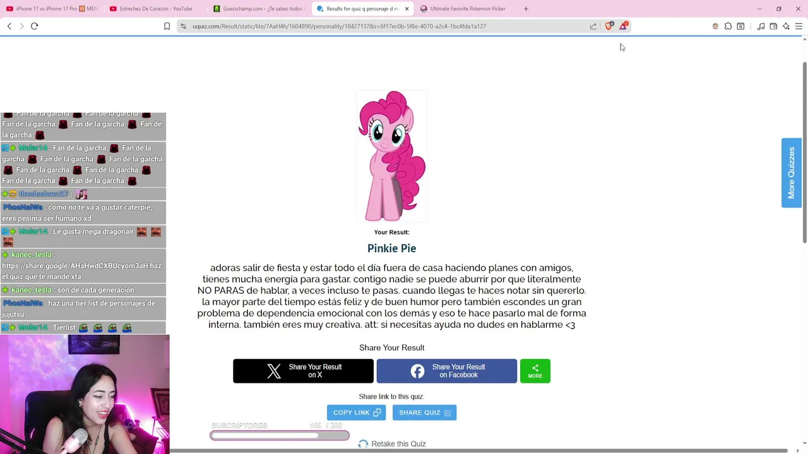Open the sidebar search panel icon
Screen dimensions: 808x454
point(740,26)
